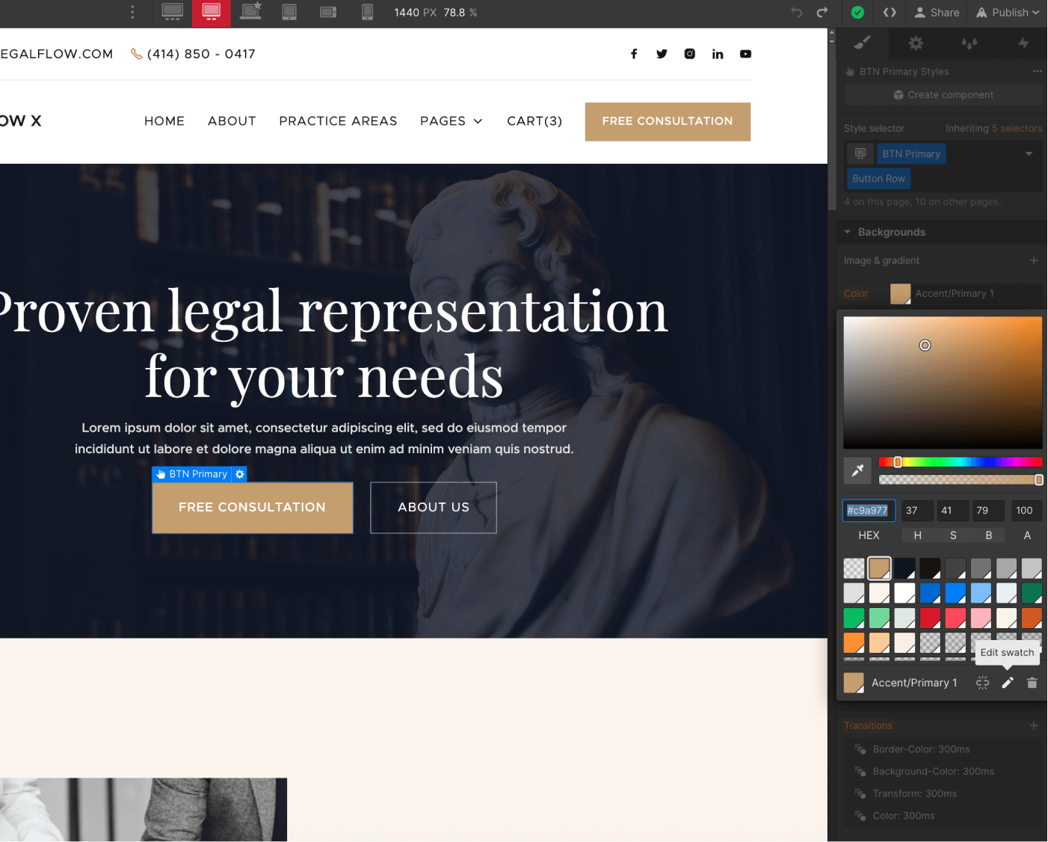This screenshot has height=842, width=1048.
Task: Open the interactions lightning tab
Action: click(1023, 43)
